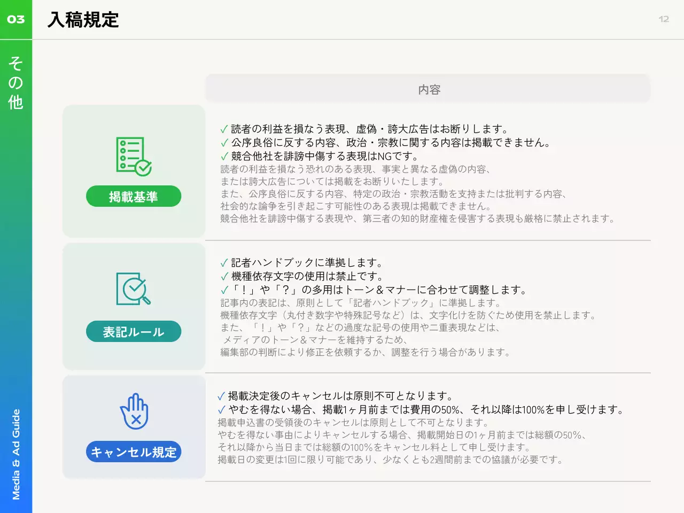Click the page number 12
Screen dimensions: 684x513
[664, 19]
